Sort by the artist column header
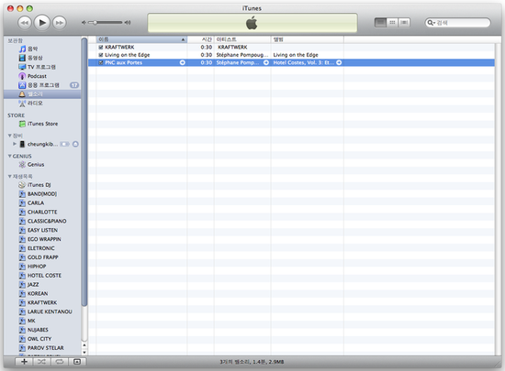505x371 pixels. tap(242, 39)
